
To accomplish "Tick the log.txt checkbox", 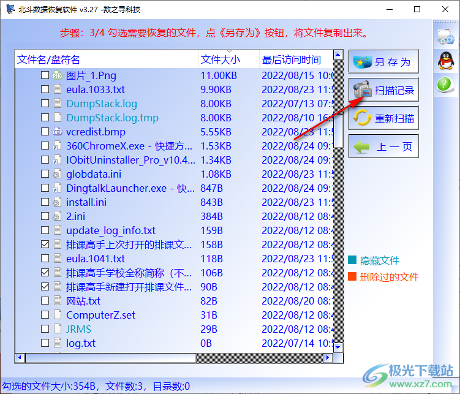I will click(45, 343).
